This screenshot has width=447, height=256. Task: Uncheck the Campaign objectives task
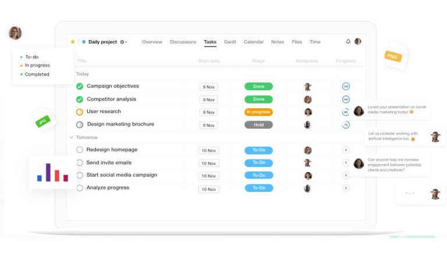coord(80,86)
